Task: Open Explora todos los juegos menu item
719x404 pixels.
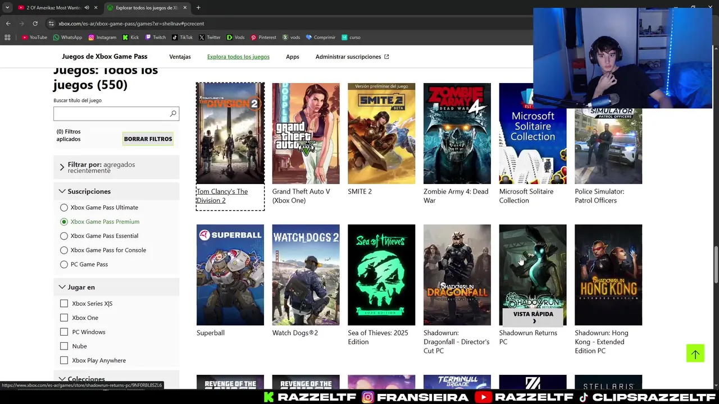Action: tap(238, 57)
